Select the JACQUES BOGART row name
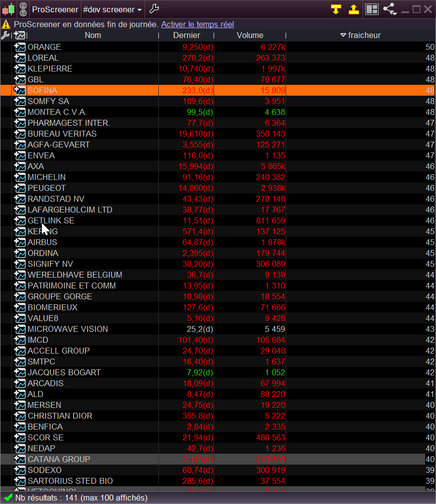 pos(64,372)
